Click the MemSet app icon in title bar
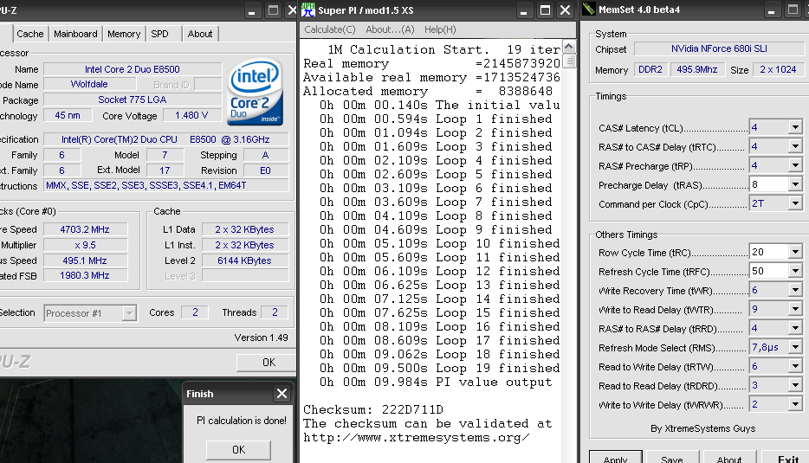Screen dimensions: 809x463 click(x=589, y=9)
